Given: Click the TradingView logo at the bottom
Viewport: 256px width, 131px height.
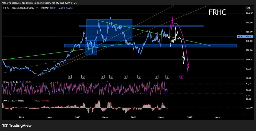Looking at the screenshot, I should tap(17, 125).
